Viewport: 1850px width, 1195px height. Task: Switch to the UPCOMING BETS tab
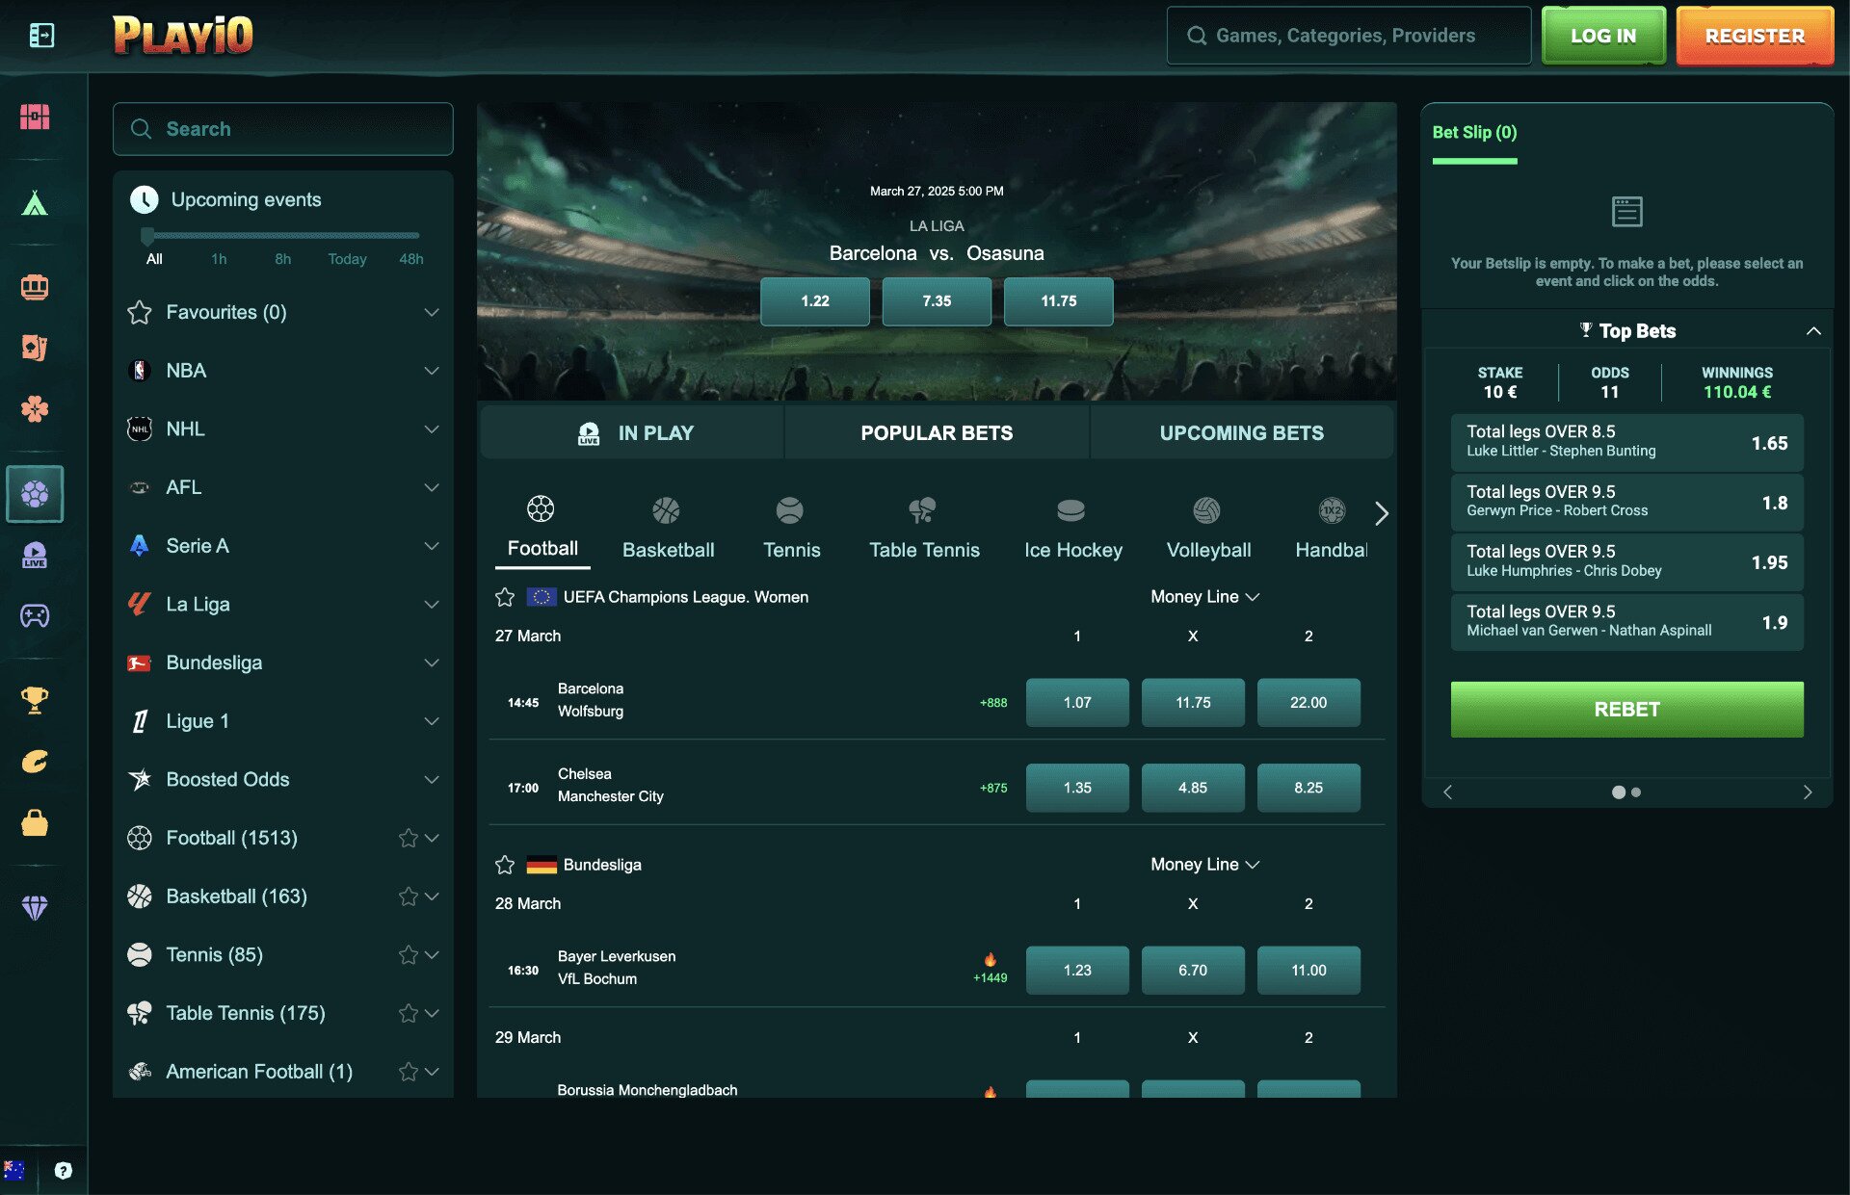click(x=1241, y=432)
